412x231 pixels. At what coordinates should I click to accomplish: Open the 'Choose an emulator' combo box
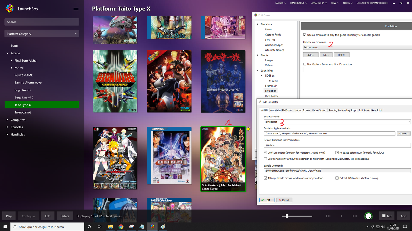click(357, 47)
